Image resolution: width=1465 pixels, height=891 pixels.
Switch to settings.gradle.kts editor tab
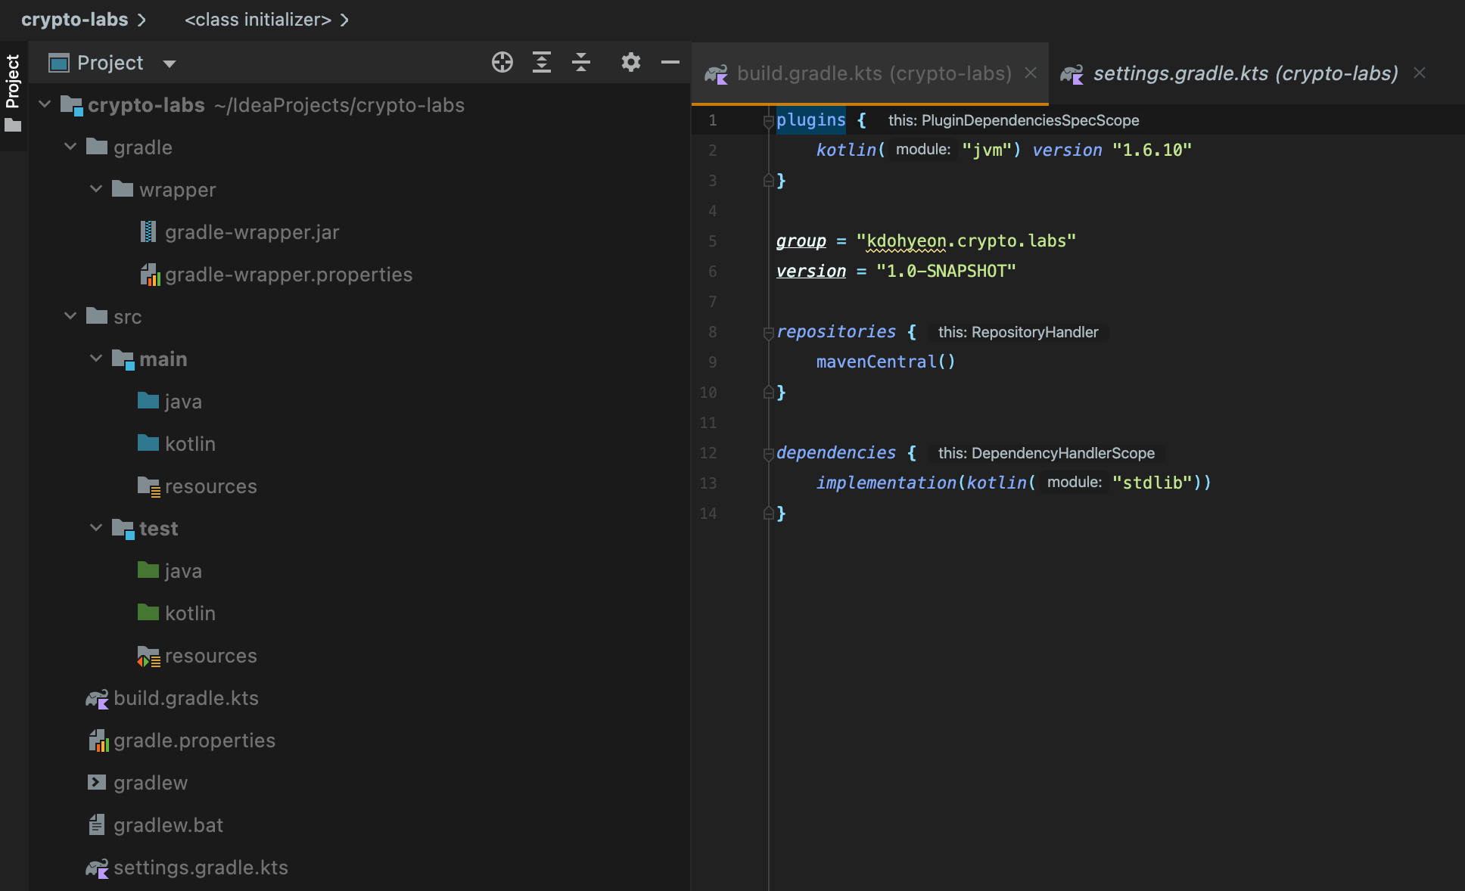(x=1245, y=73)
